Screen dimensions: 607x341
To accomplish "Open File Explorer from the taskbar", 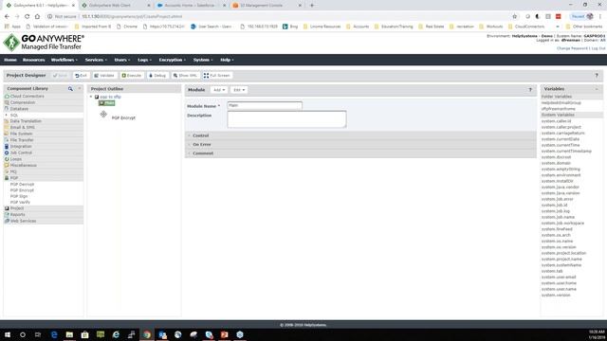I will [x=69, y=334].
